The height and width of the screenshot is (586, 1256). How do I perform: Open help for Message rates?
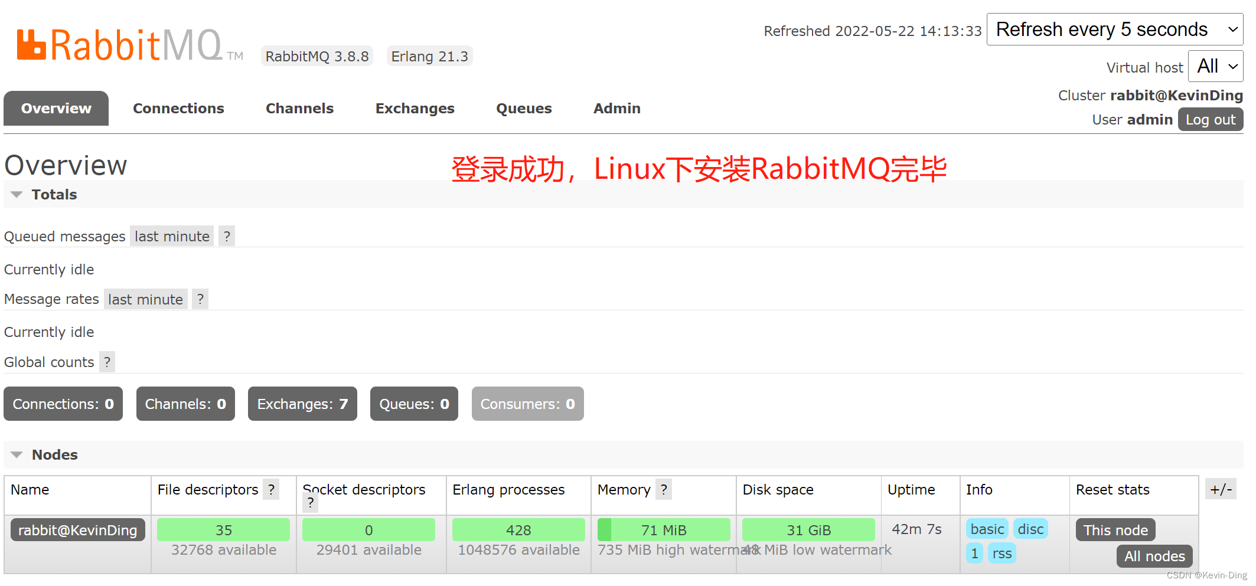[x=200, y=299]
